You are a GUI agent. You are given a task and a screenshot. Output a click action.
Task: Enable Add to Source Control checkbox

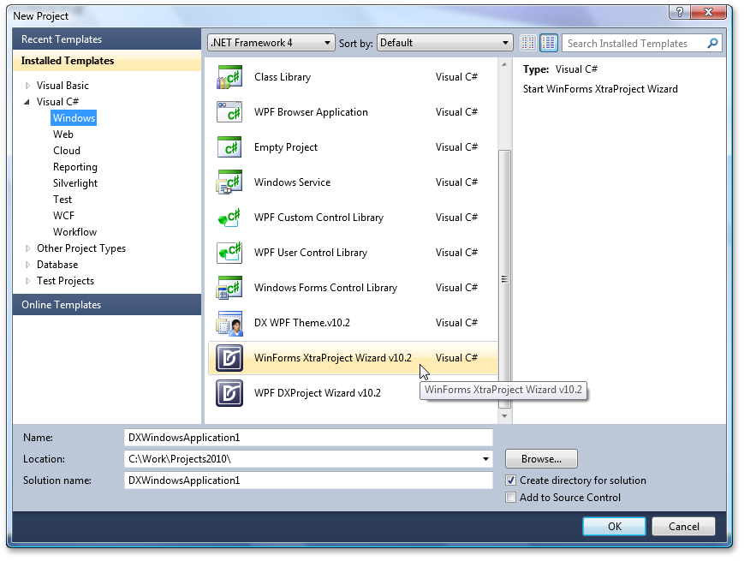510,498
